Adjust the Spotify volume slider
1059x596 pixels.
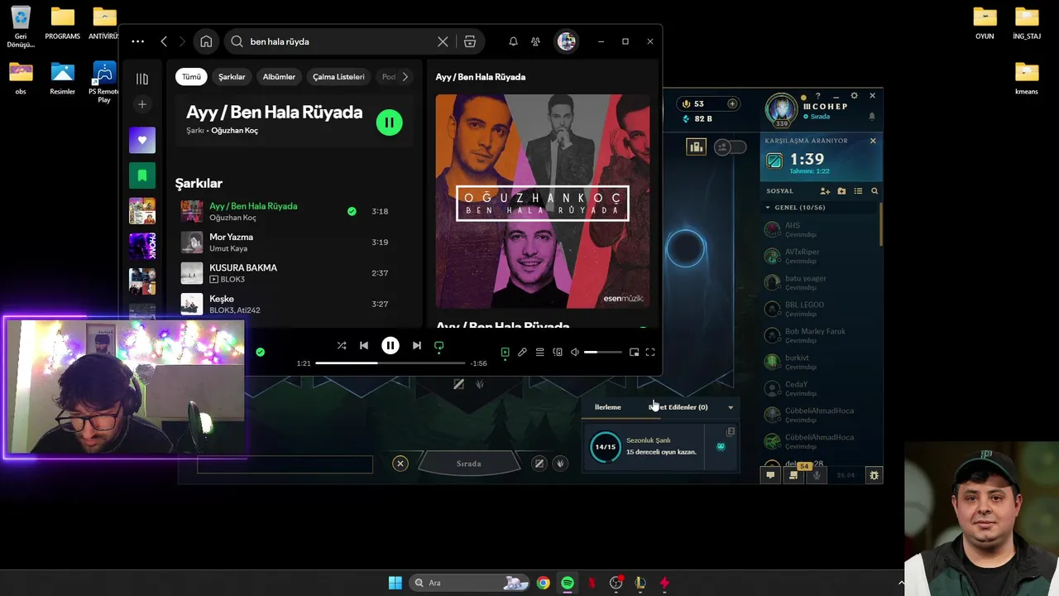tap(602, 352)
